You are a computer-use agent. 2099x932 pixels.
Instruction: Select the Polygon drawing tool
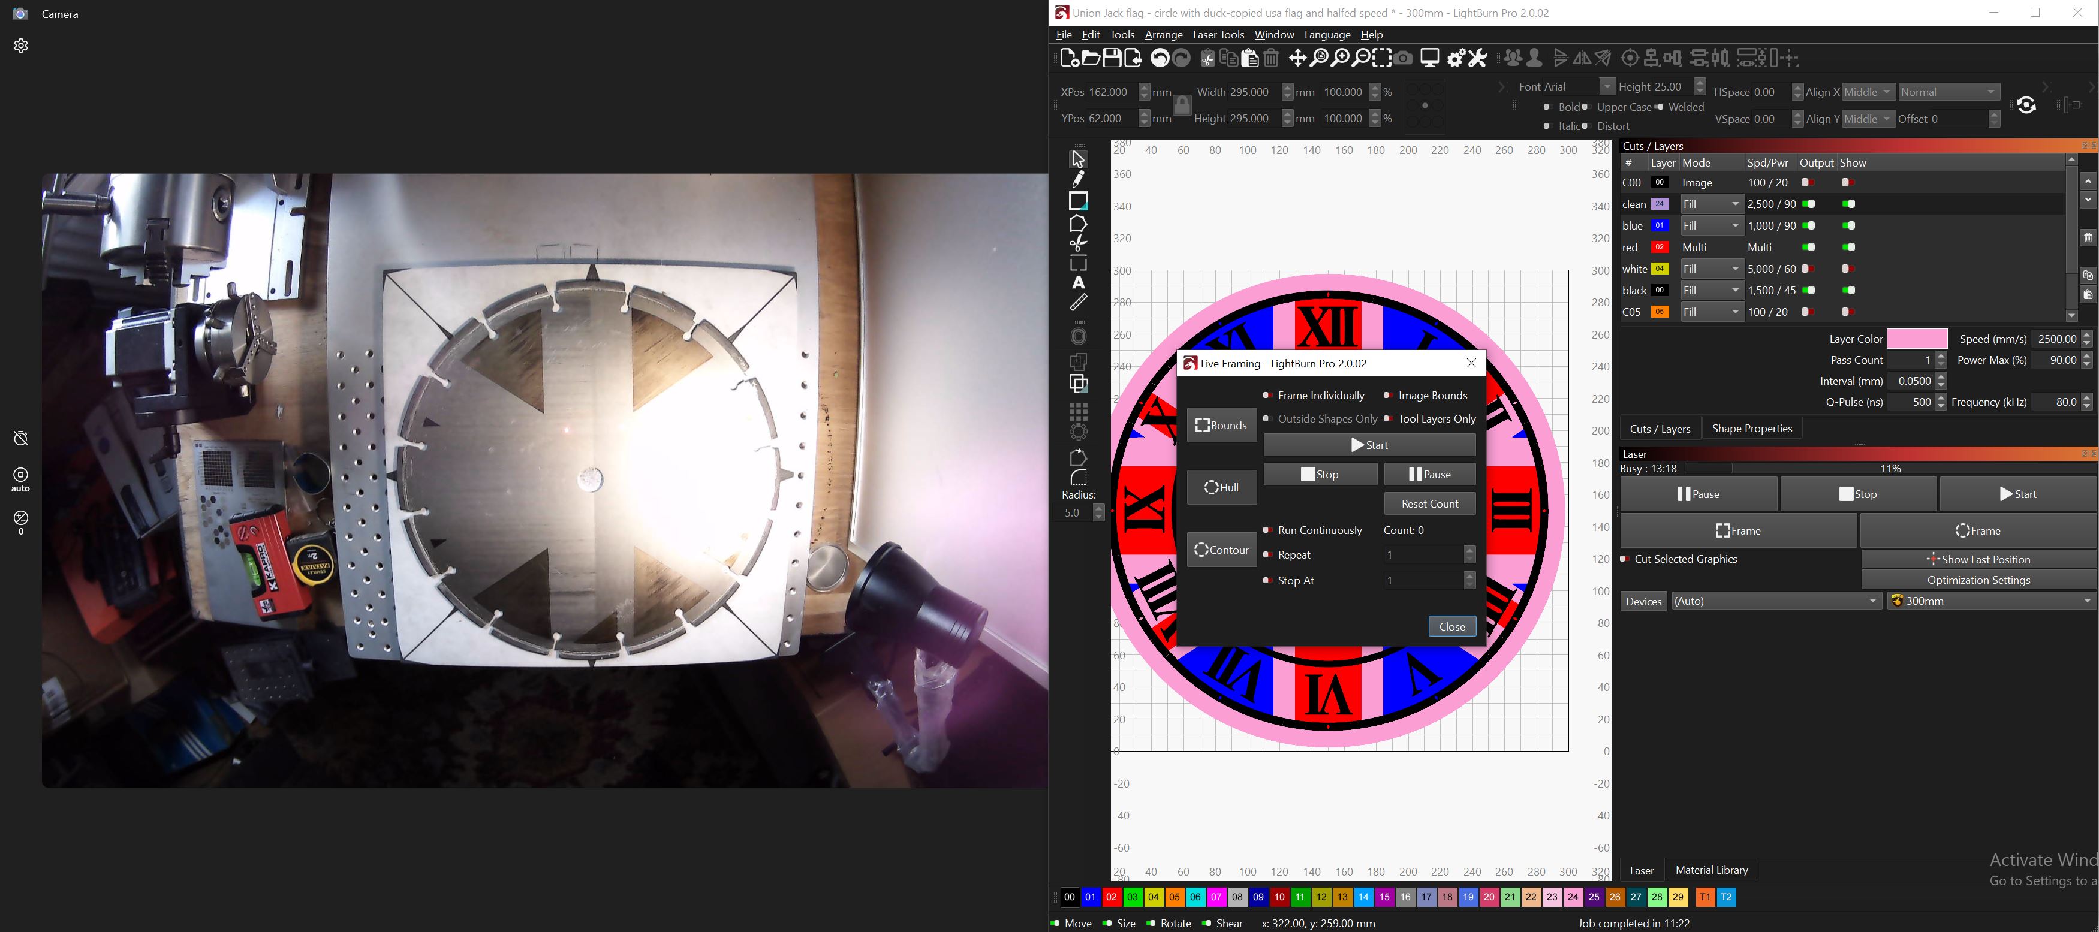pyautogui.click(x=1079, y=222)
